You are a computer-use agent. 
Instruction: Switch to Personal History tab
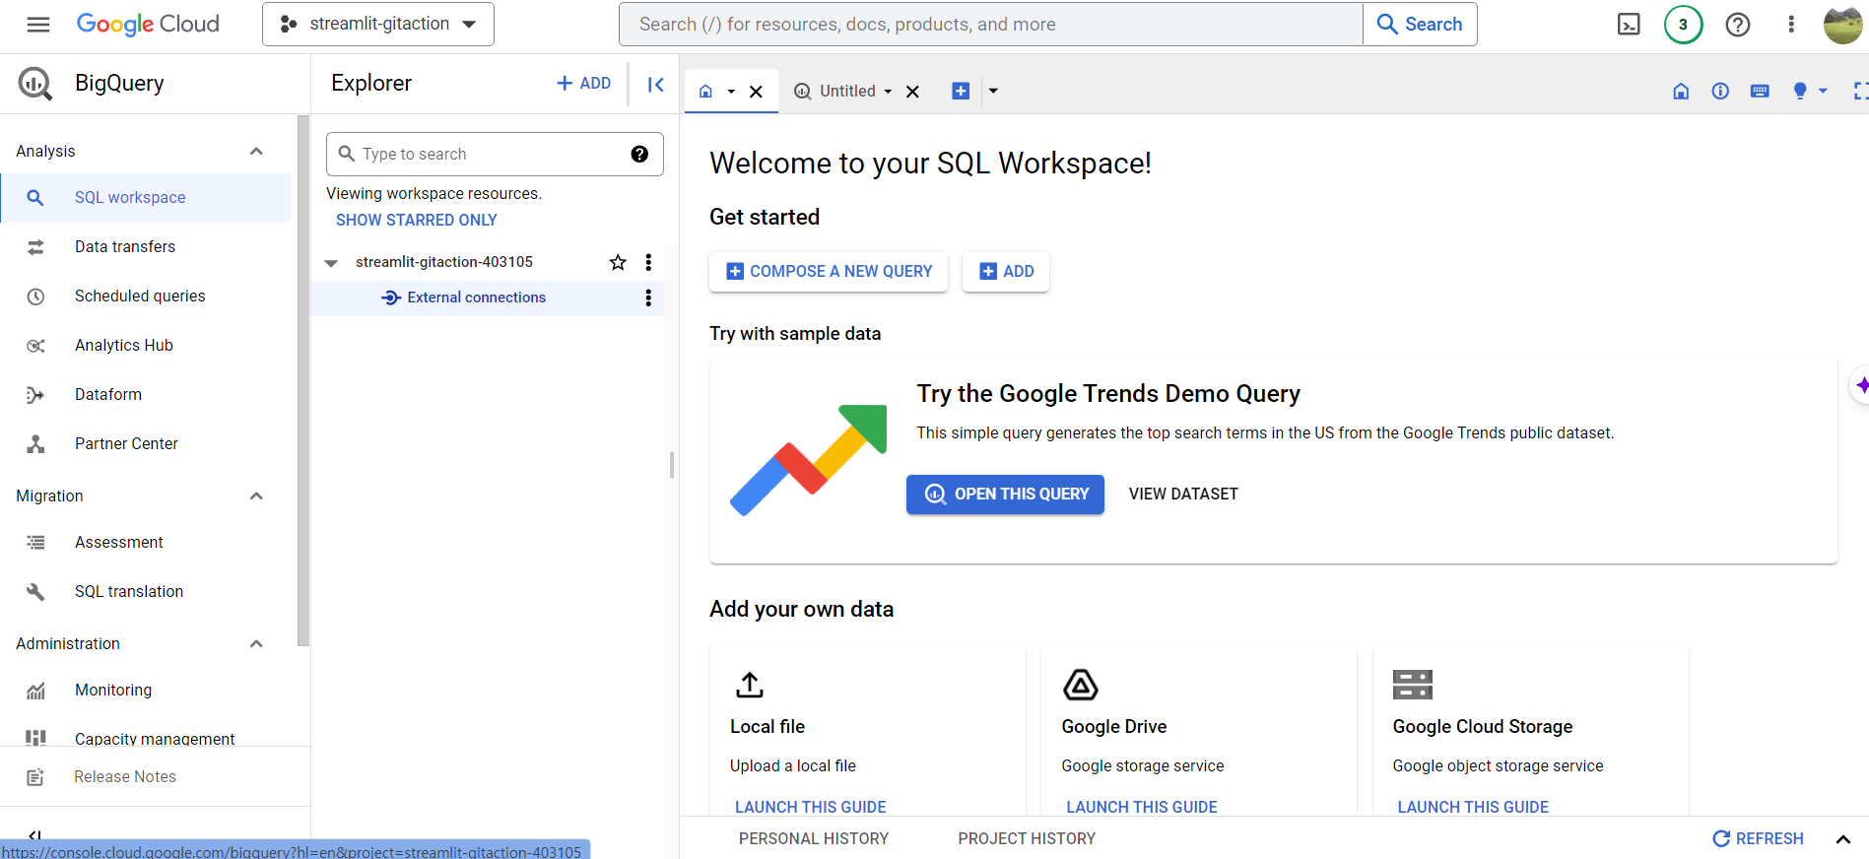point(814,839)
